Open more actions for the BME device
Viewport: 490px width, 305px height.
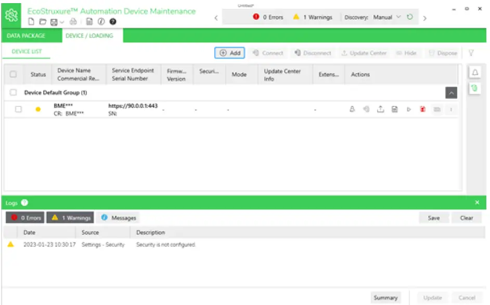pos(450,109)
